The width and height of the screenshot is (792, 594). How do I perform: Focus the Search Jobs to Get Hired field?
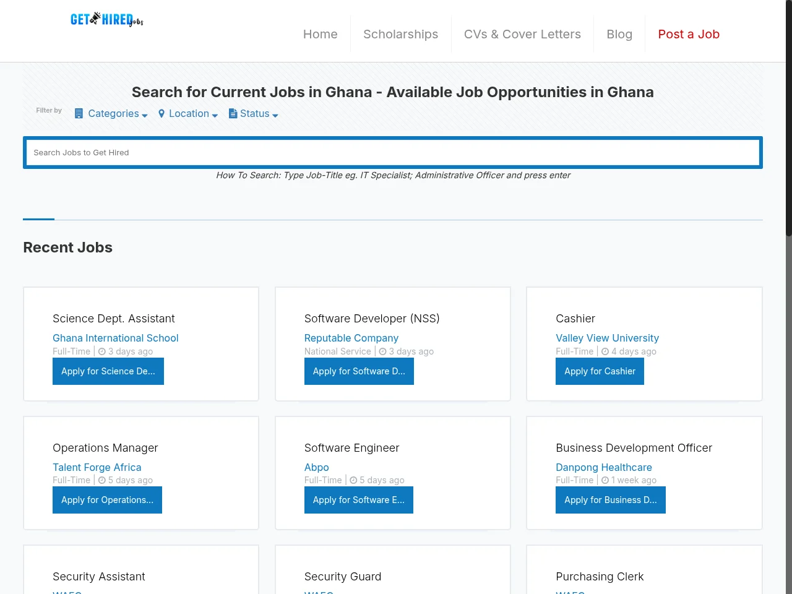[393, 152]
